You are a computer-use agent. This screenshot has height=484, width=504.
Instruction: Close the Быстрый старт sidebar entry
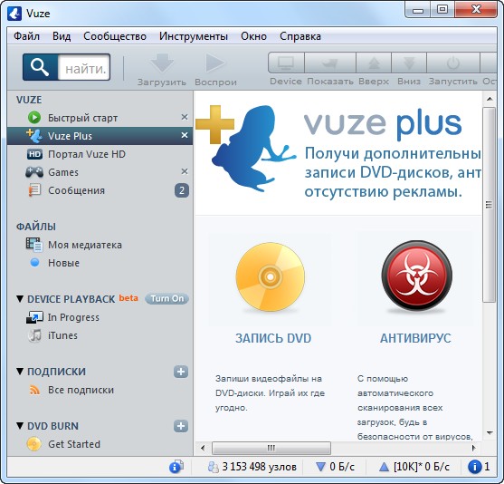pos(185,117)
